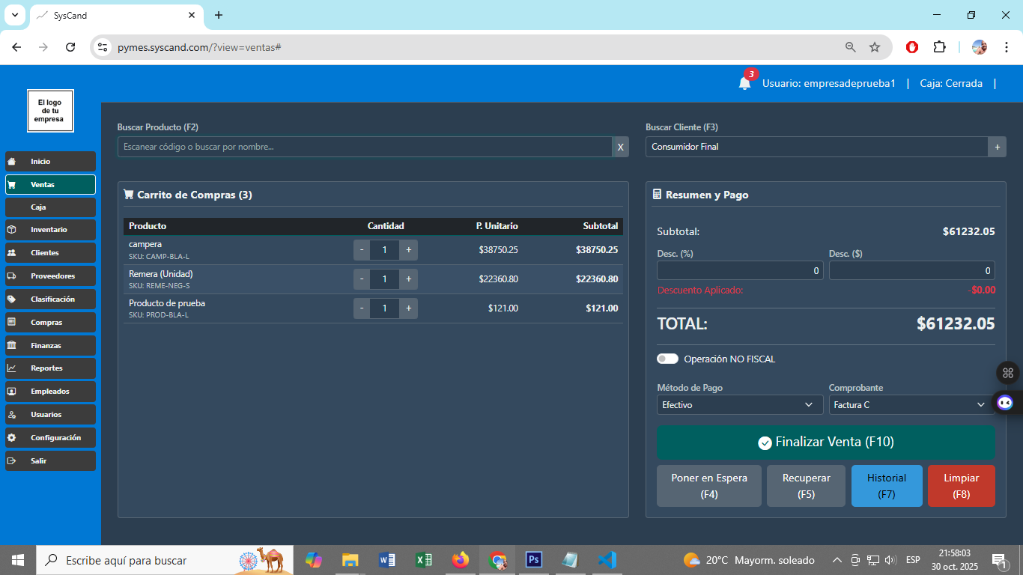Open Inventario in the sidebar menu
Viewport: 1023px width, 575px height.
coord(50,230)
